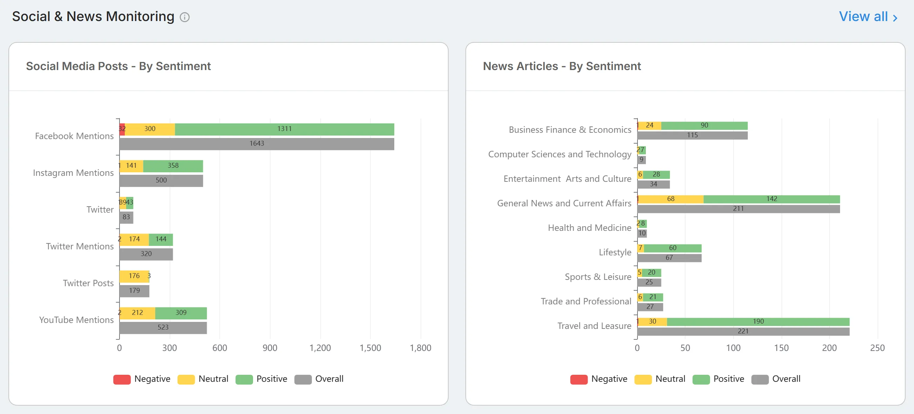Toggle Neutral legend in News Articles chart
This screenshot has height=414, width=914.
[x=660, y=379]
